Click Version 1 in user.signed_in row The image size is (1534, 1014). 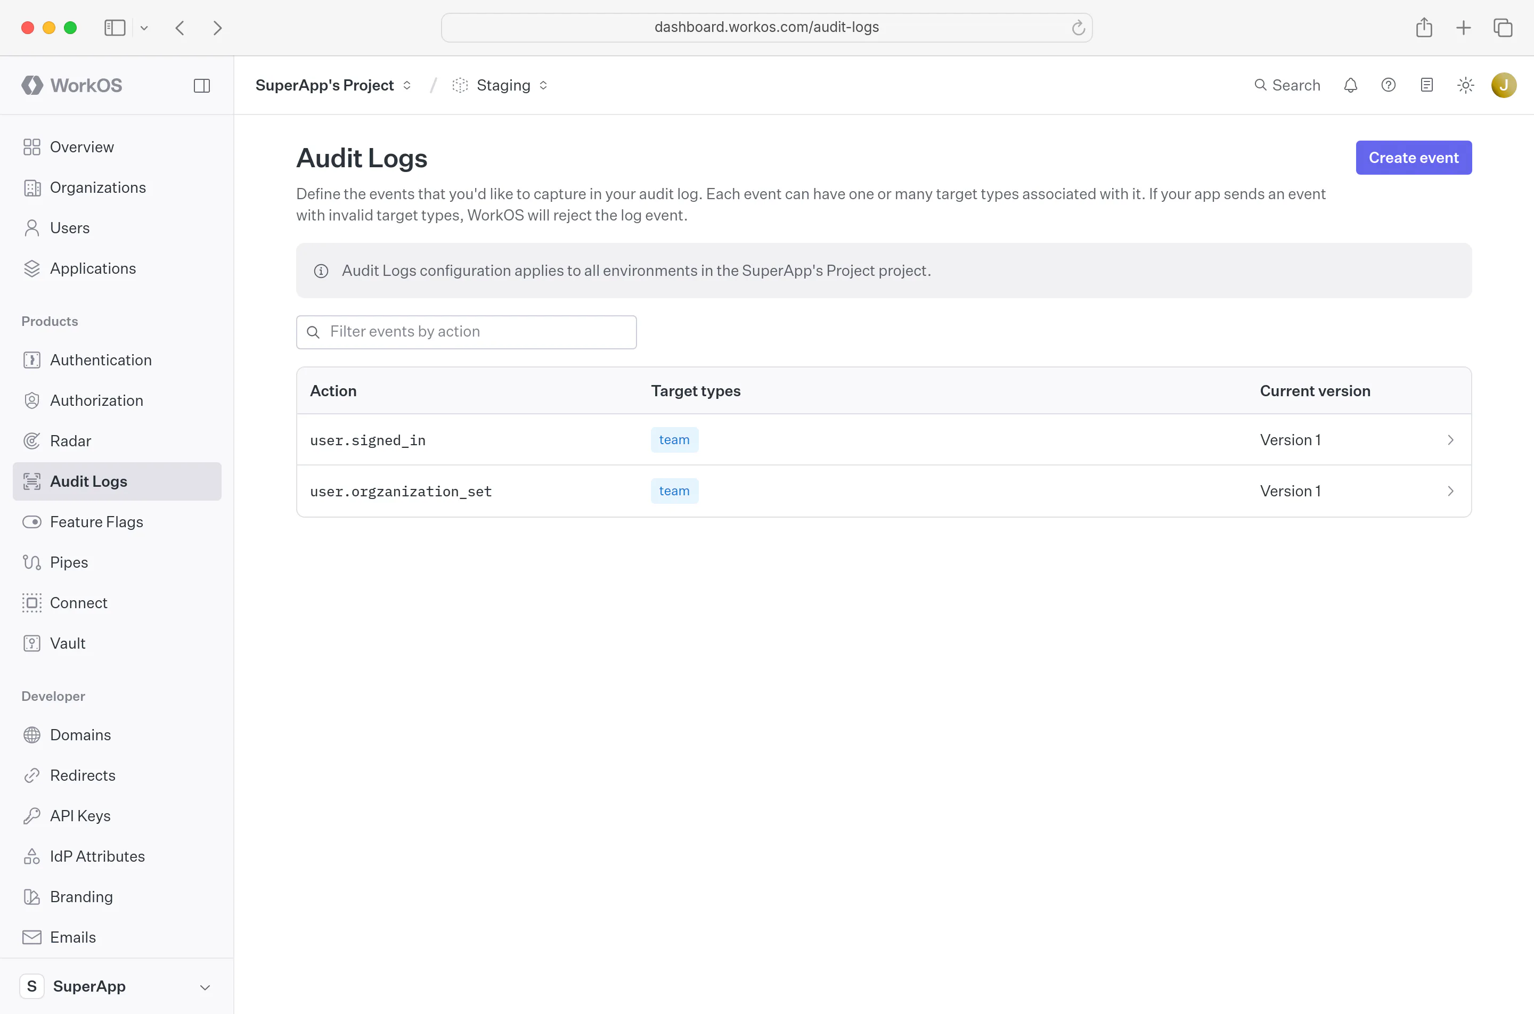(1290, 440)
